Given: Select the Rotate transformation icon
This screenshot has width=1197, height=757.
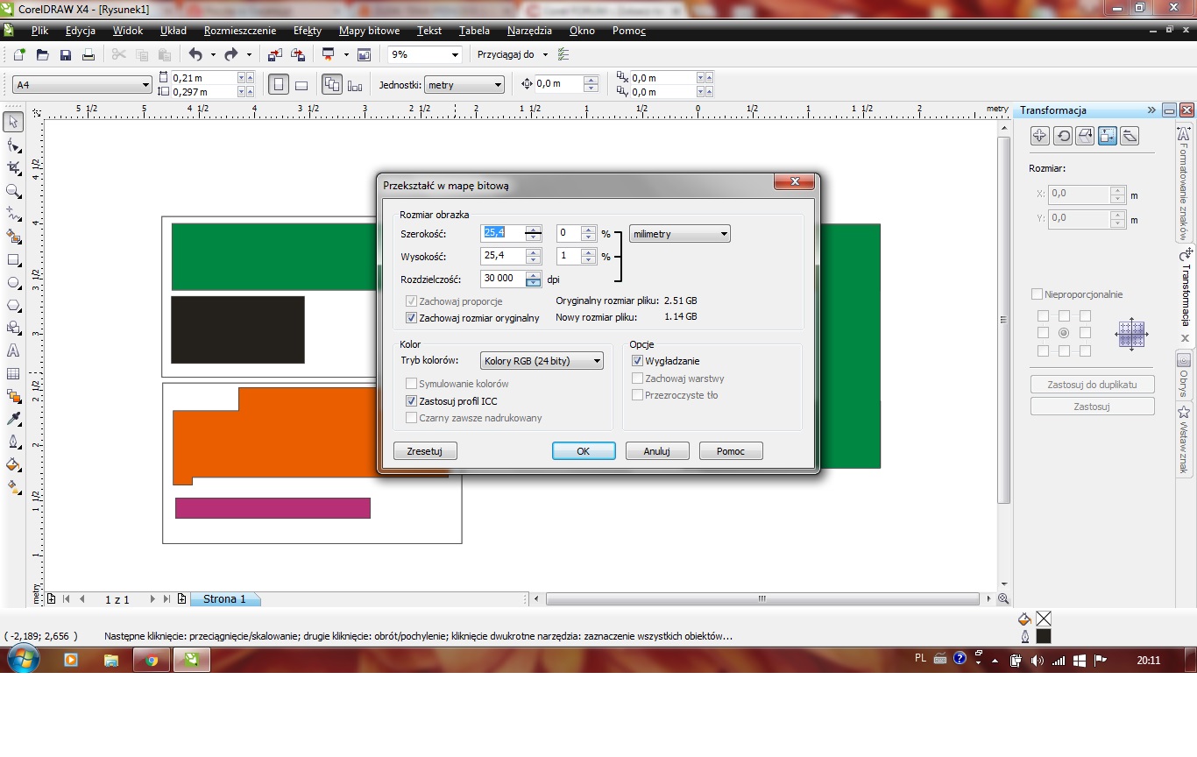Looking at the screenshot, I should point(1062,136).
